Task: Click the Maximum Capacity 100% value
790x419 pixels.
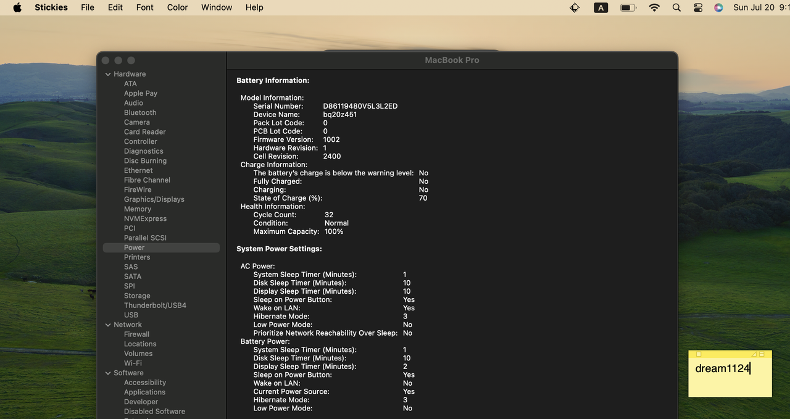Action: point(334,231)
